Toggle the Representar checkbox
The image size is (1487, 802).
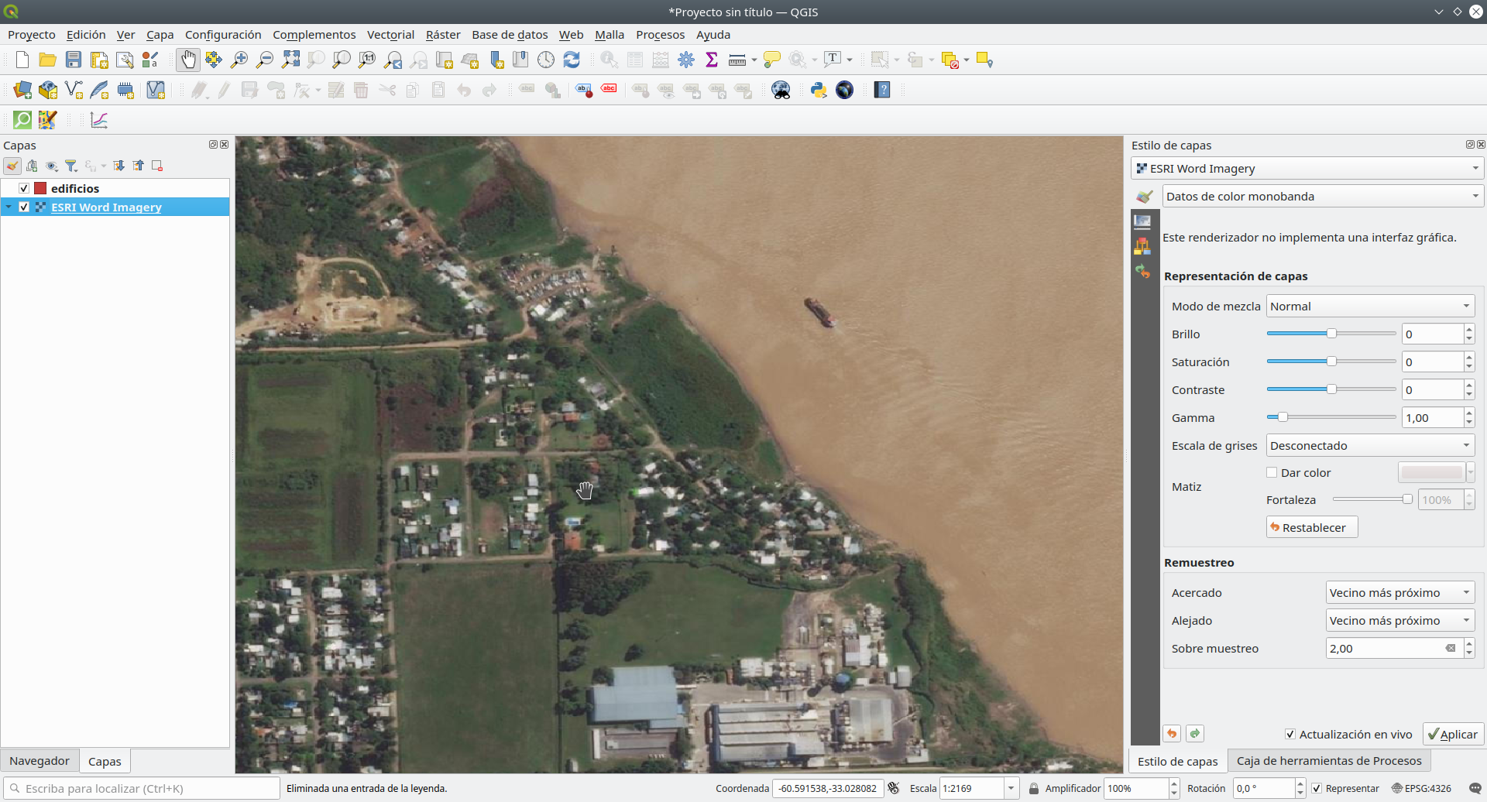tap(1317, 788)
